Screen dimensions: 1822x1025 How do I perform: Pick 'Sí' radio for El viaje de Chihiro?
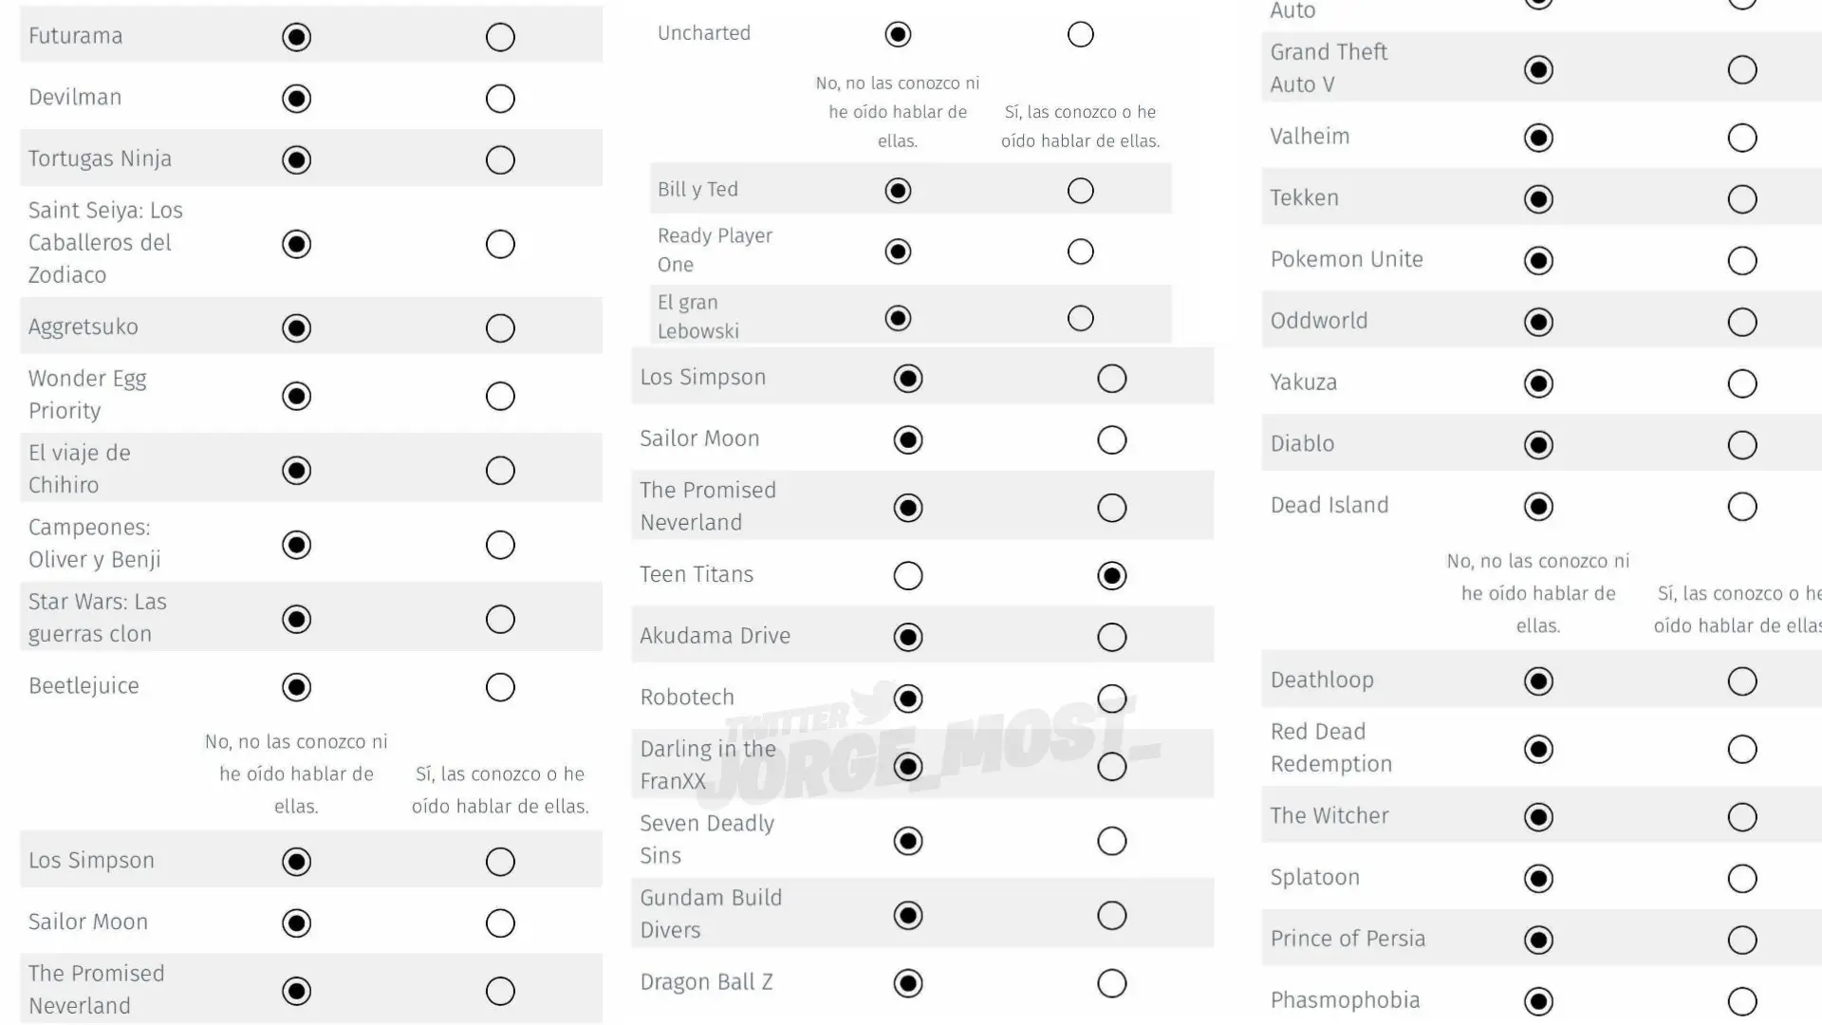point(500,471)
